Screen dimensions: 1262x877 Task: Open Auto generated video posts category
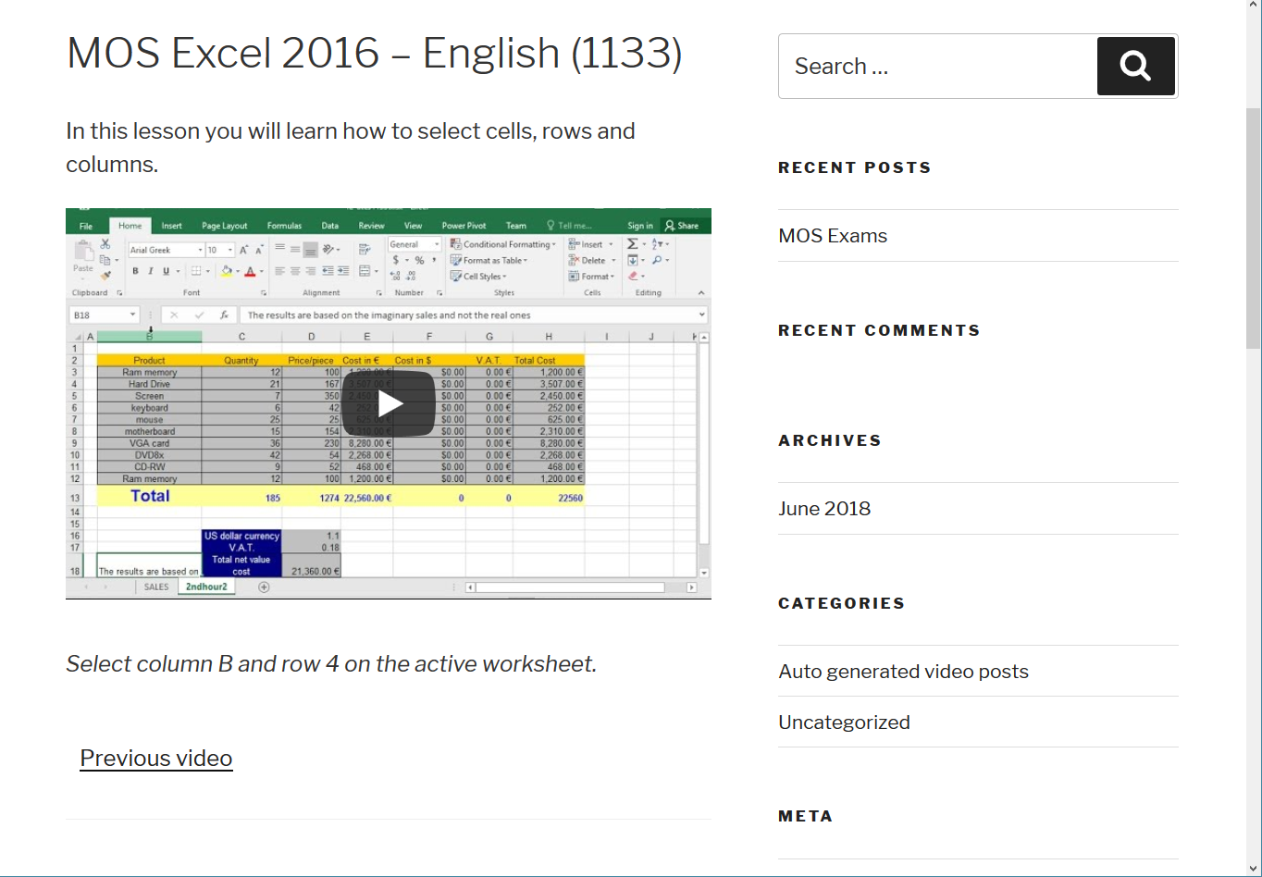904,672
